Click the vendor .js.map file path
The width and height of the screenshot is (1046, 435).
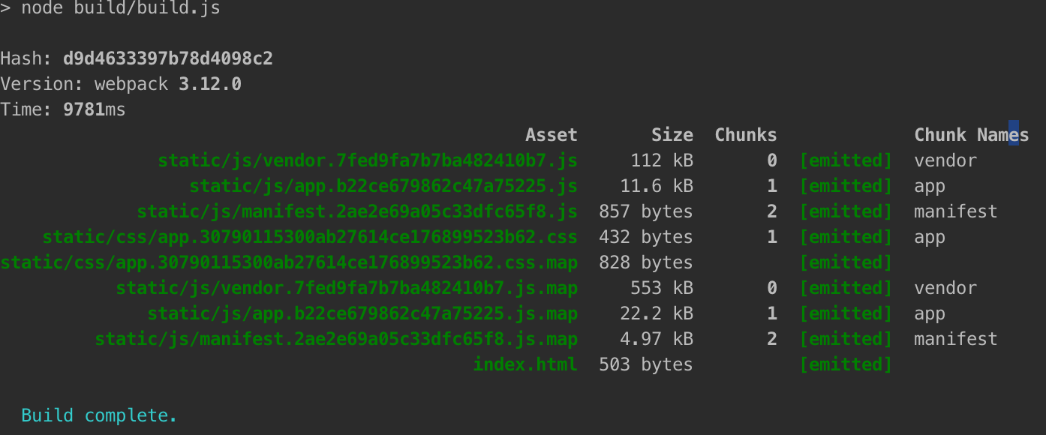point(346,288)
